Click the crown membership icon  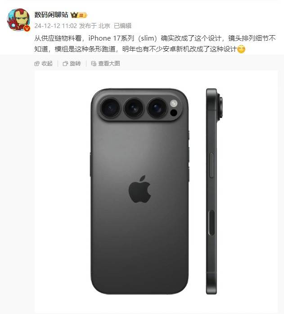pos(74,15)
